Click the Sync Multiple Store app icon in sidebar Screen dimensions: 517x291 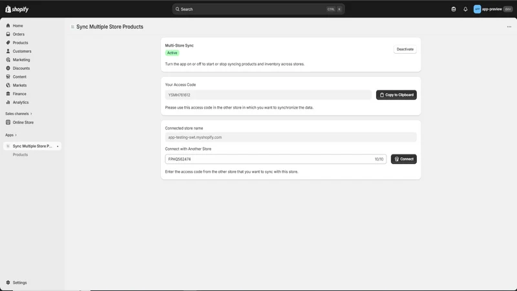[x=8, y=146]
